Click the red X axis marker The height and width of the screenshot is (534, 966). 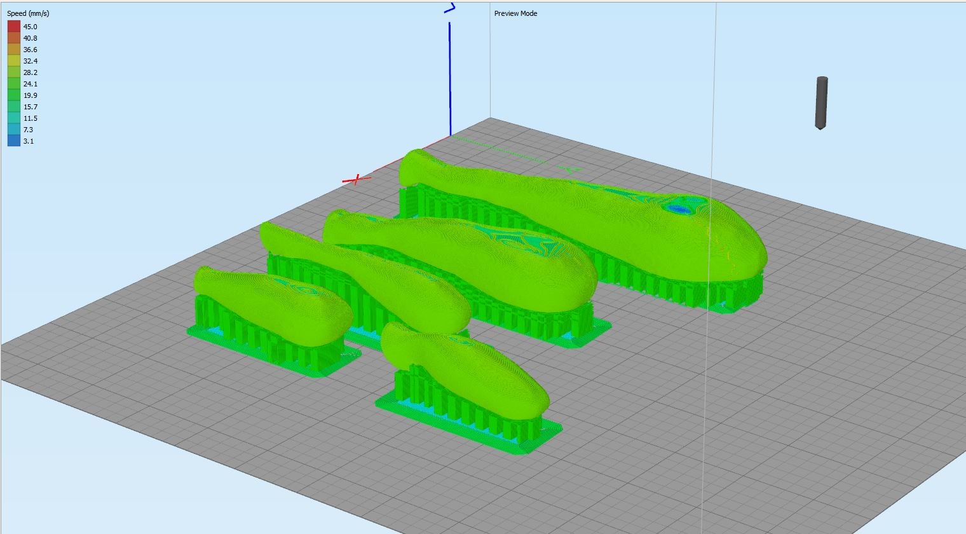[357, 179]
